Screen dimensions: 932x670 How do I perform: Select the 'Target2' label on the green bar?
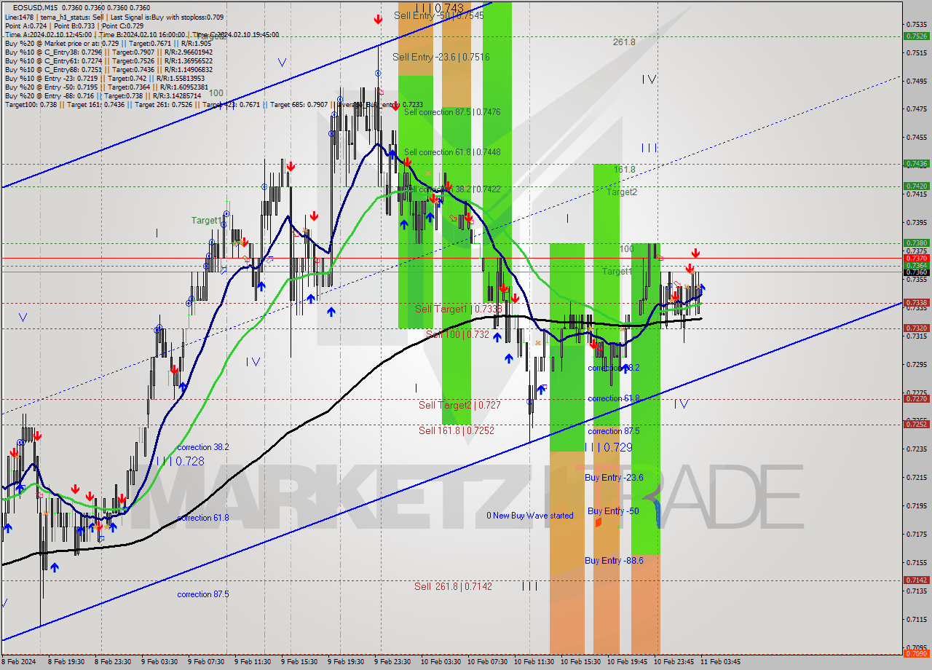pos(622,192)
